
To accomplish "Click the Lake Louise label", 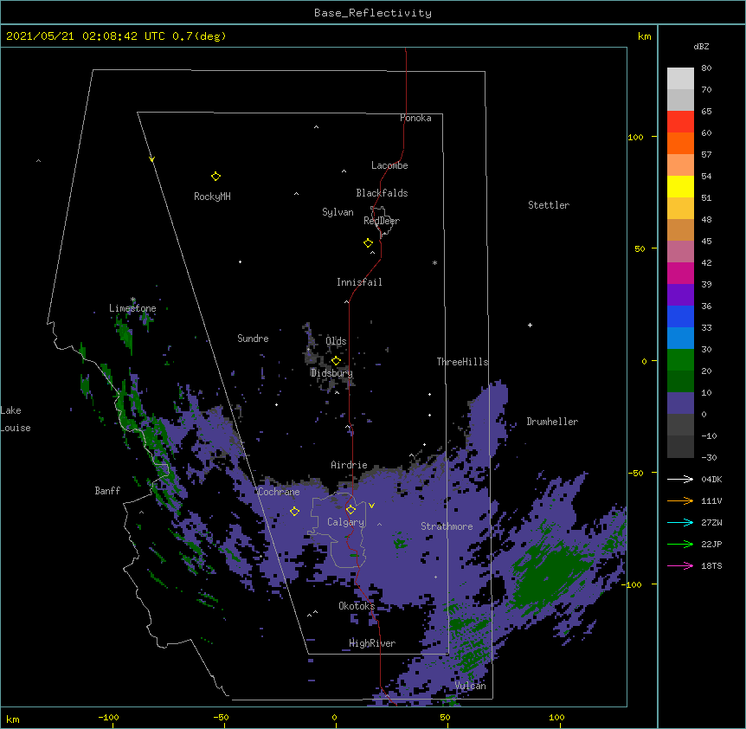I will [x=16, y=419].
